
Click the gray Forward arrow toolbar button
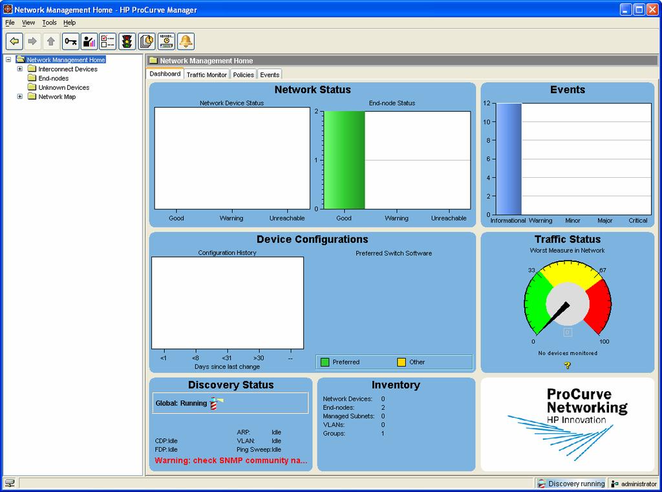[32, 41]
